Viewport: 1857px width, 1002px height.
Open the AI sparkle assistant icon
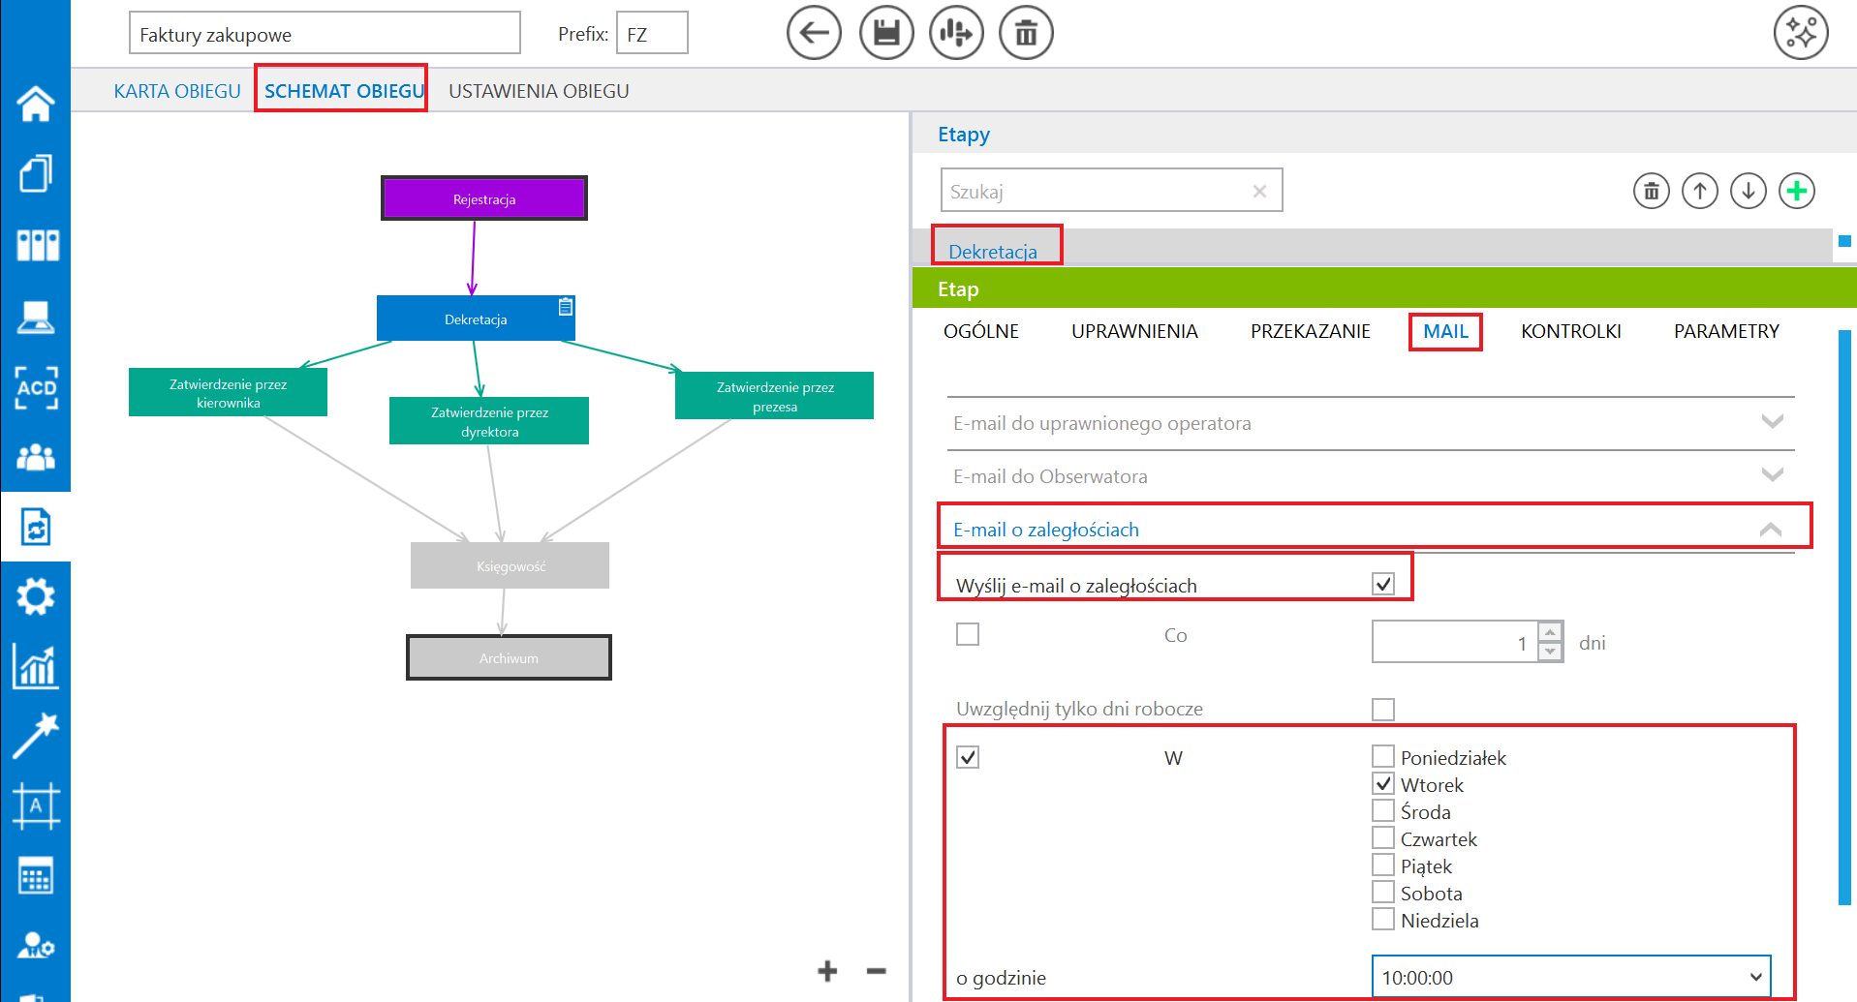(1801, 32)
